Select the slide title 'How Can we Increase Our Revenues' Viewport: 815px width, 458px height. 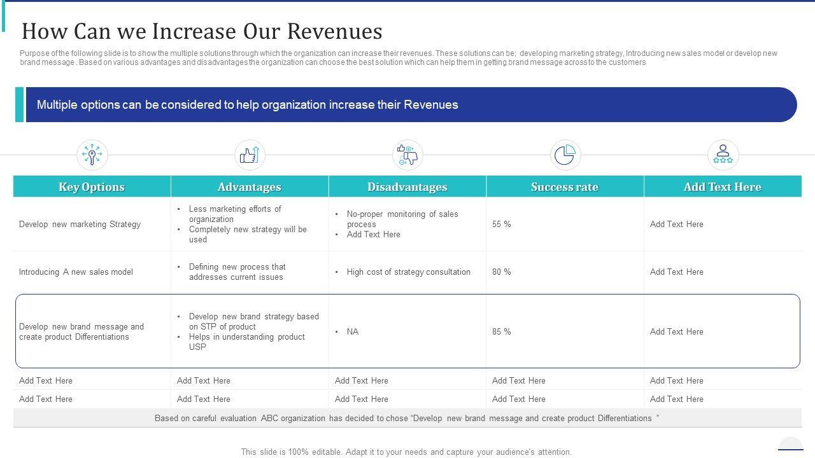202,31
